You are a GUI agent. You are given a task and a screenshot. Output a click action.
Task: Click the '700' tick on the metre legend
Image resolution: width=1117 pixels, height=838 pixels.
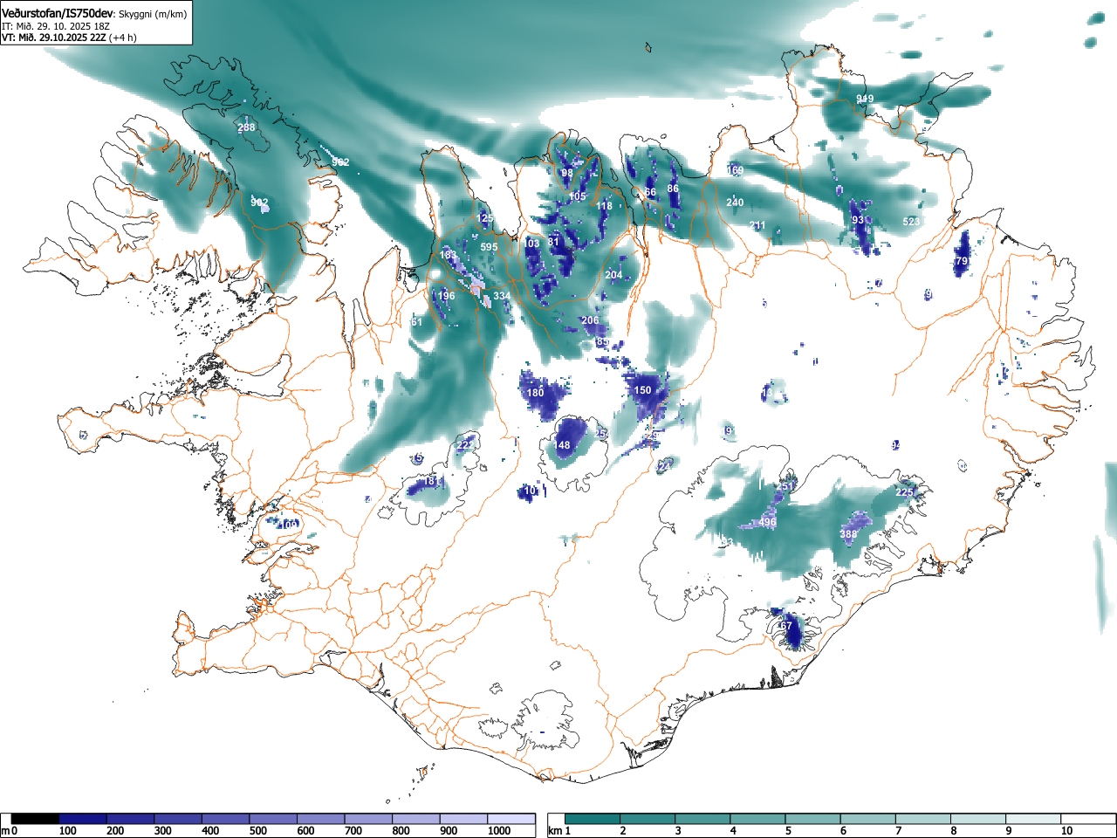[353, 831]
